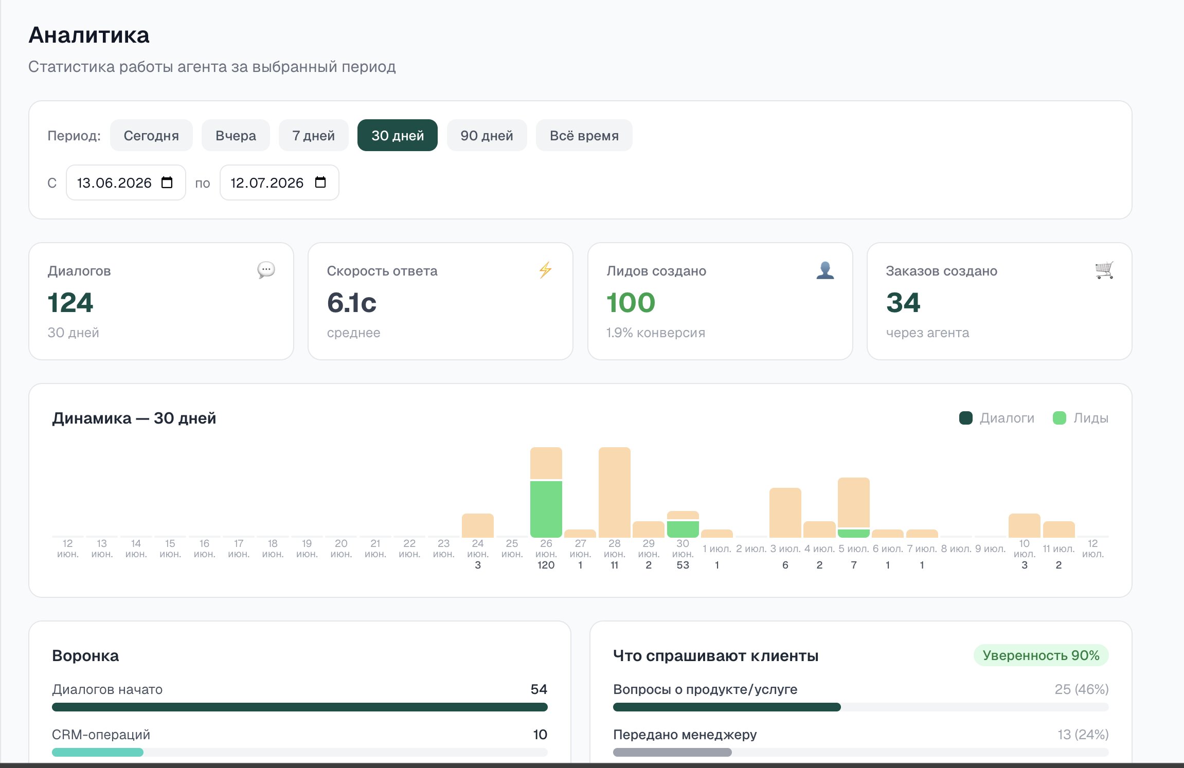1184x768 pixels.
Task: Select the Сегодня period
Action: coord(151,135)
